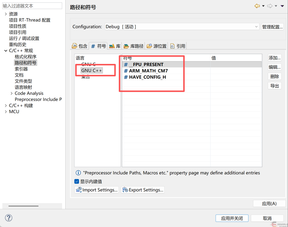Click the 应用并关闭 button
This screenshot has width=288, height=227.
(232, 218)
